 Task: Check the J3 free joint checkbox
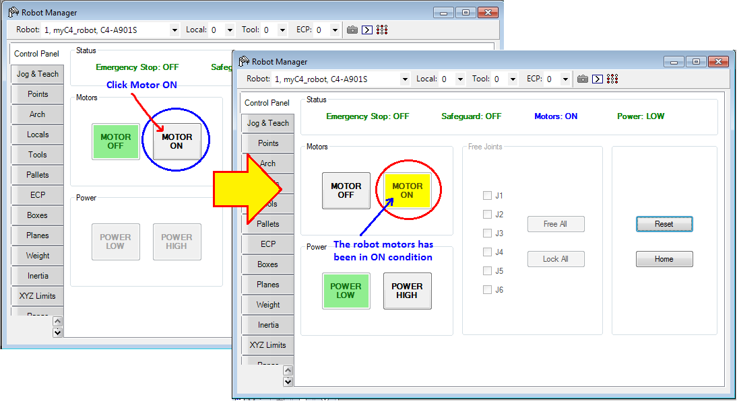pos(488,233)
